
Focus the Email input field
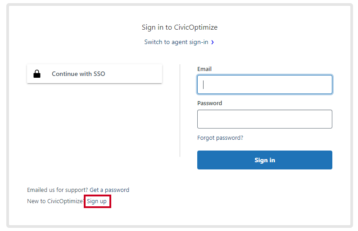click(x=265, y=84)
